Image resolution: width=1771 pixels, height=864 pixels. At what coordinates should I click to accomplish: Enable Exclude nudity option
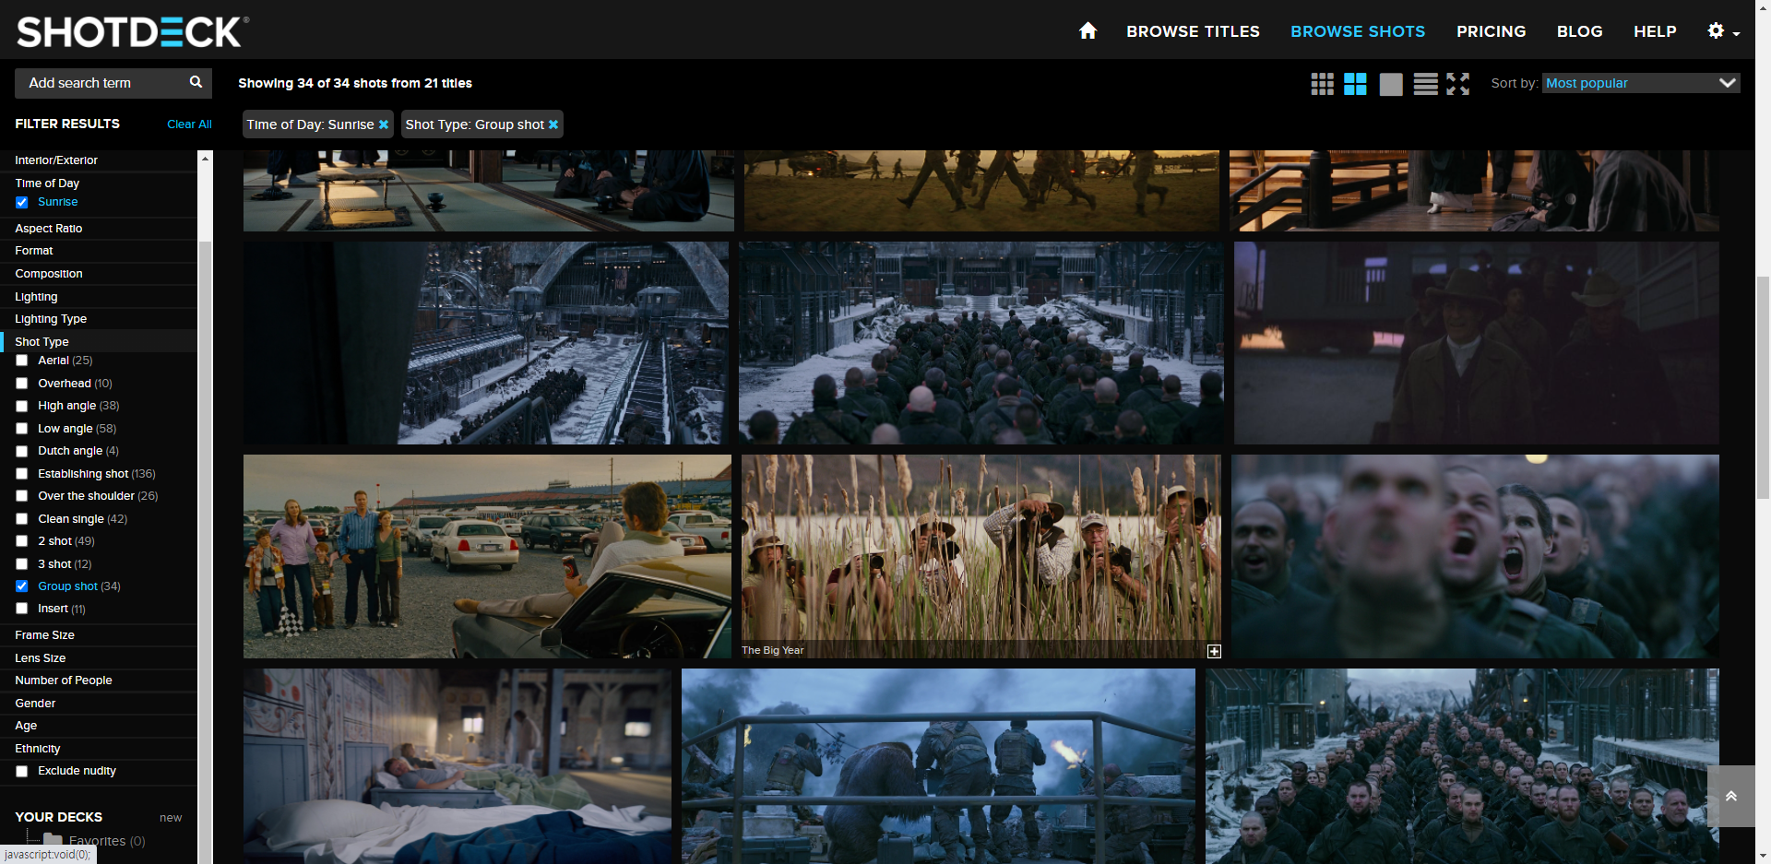(22, 771)
